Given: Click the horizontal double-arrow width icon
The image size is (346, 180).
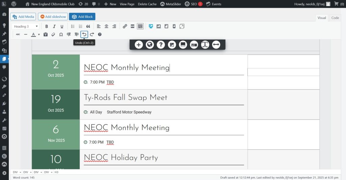Looking at the screenshot, I should pyautogui.click(x=216, y=45).
